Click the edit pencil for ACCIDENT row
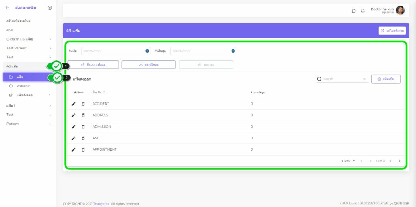The image size is (416, 207). [74, 104]
